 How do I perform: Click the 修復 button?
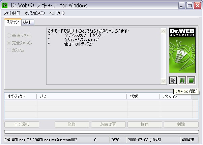tap(72, 124)
